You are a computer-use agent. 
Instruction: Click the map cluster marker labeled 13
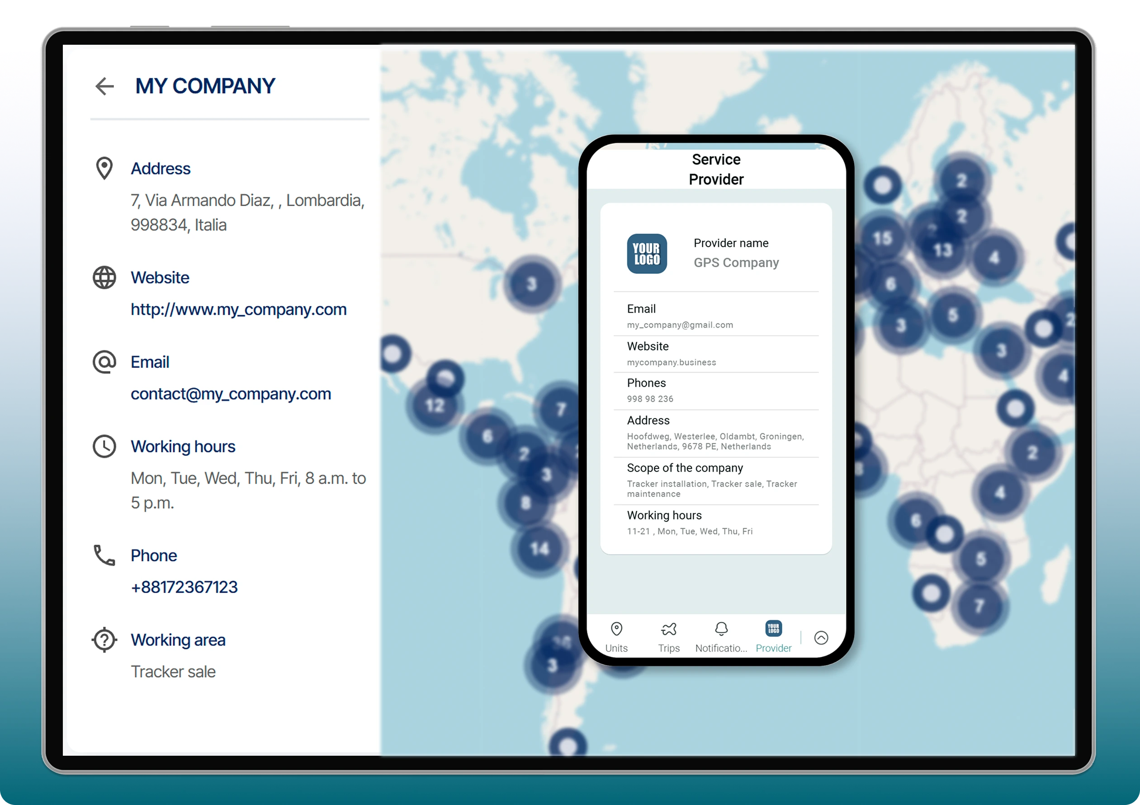pos(942,250)
